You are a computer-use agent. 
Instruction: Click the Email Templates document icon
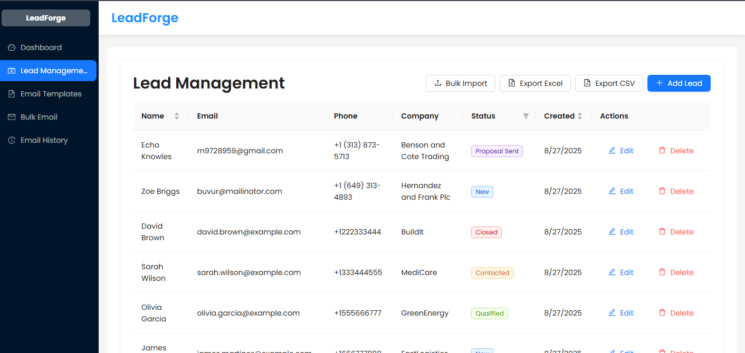tap(12, 94)
